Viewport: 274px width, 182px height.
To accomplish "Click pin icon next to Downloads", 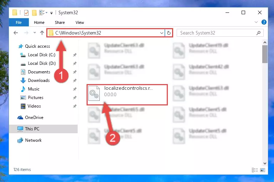I will 74,80.
